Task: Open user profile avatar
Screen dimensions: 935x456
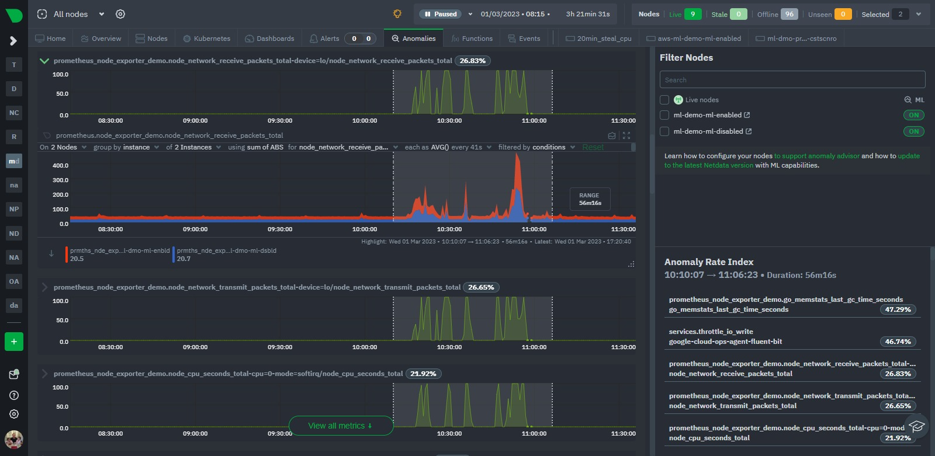Action: coord(14,439)
